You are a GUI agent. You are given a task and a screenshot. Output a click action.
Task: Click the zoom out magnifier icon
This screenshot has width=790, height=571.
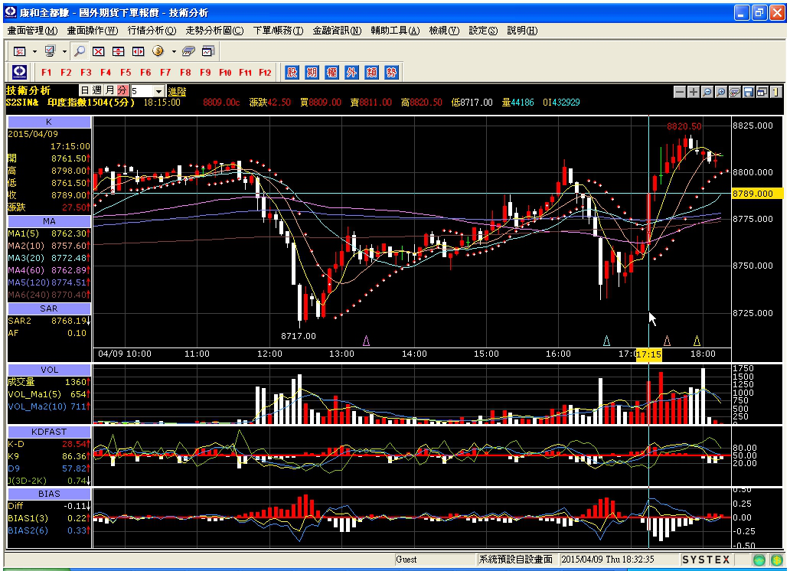707,92
